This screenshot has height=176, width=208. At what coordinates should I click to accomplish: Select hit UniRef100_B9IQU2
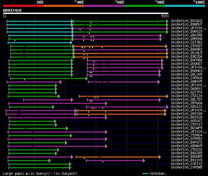187,21
